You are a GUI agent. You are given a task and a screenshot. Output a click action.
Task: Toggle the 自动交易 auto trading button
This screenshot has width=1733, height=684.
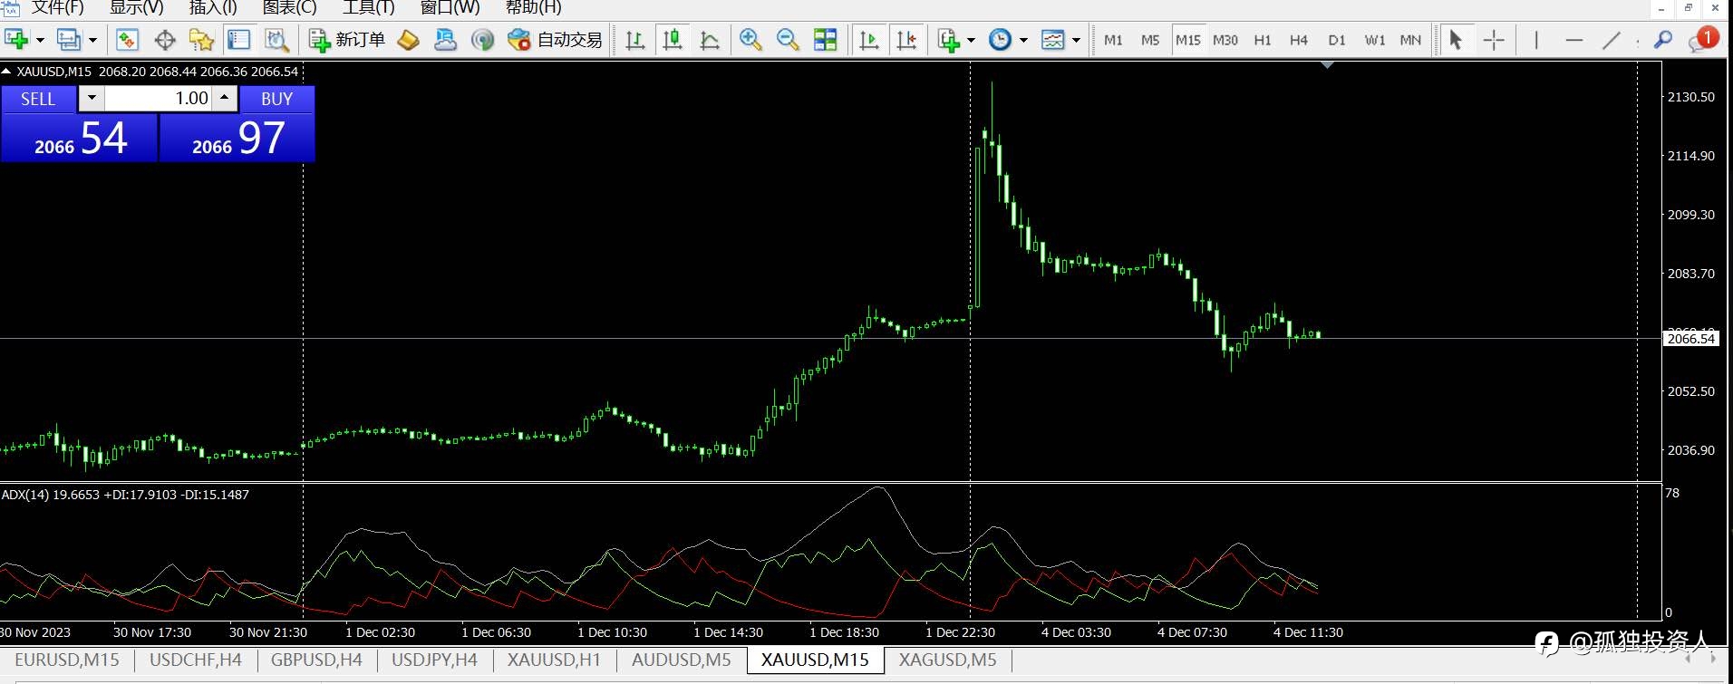(555, 40)
